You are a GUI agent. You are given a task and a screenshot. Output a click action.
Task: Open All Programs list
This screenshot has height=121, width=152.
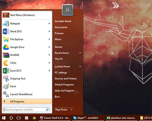(x=27, y=102)
